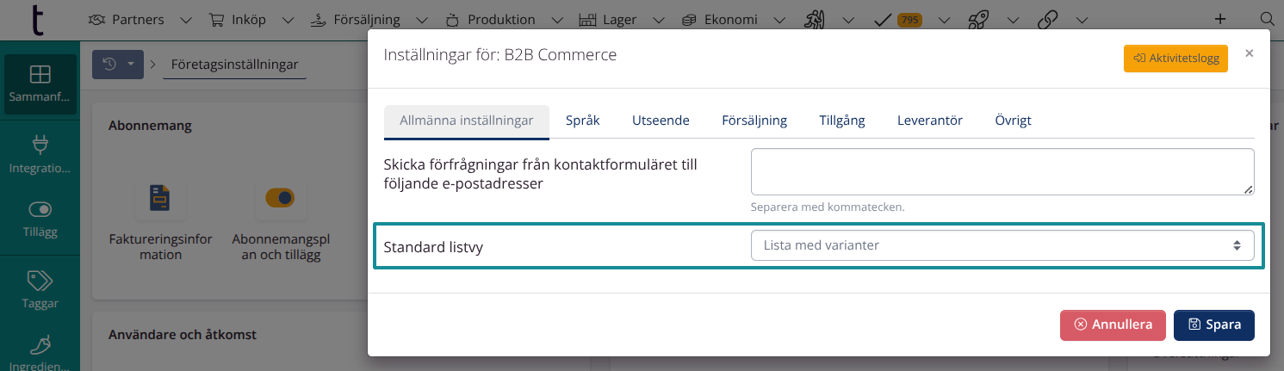
Task: Open Ingredienser chili icon in sidebar
Action: [40, 353]
